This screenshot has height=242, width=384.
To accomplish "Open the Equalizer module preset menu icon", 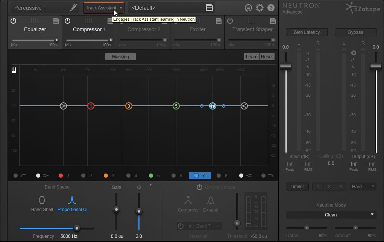I will [x=56, y=21].
